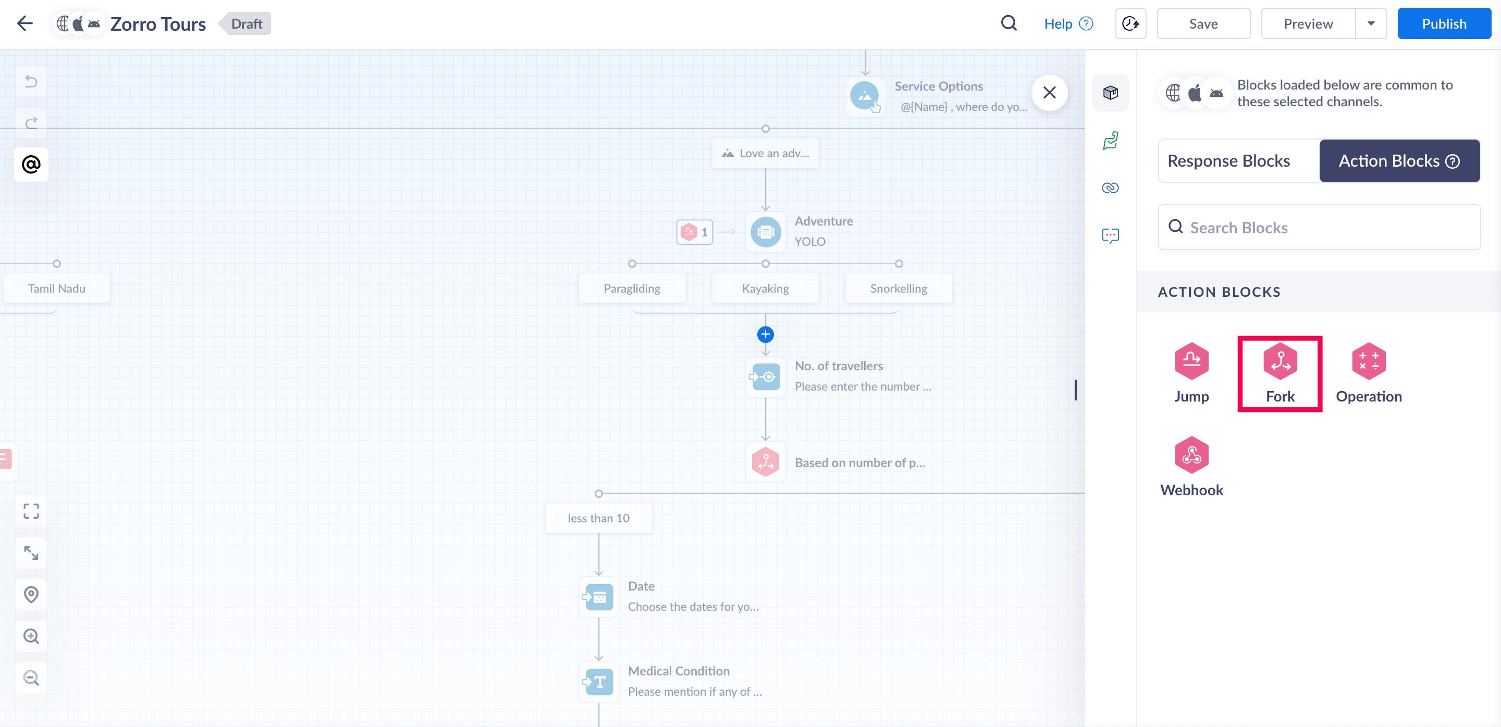
Task: Expand the Preview dropdown arrow
Action: click(x=1371, y=24)
